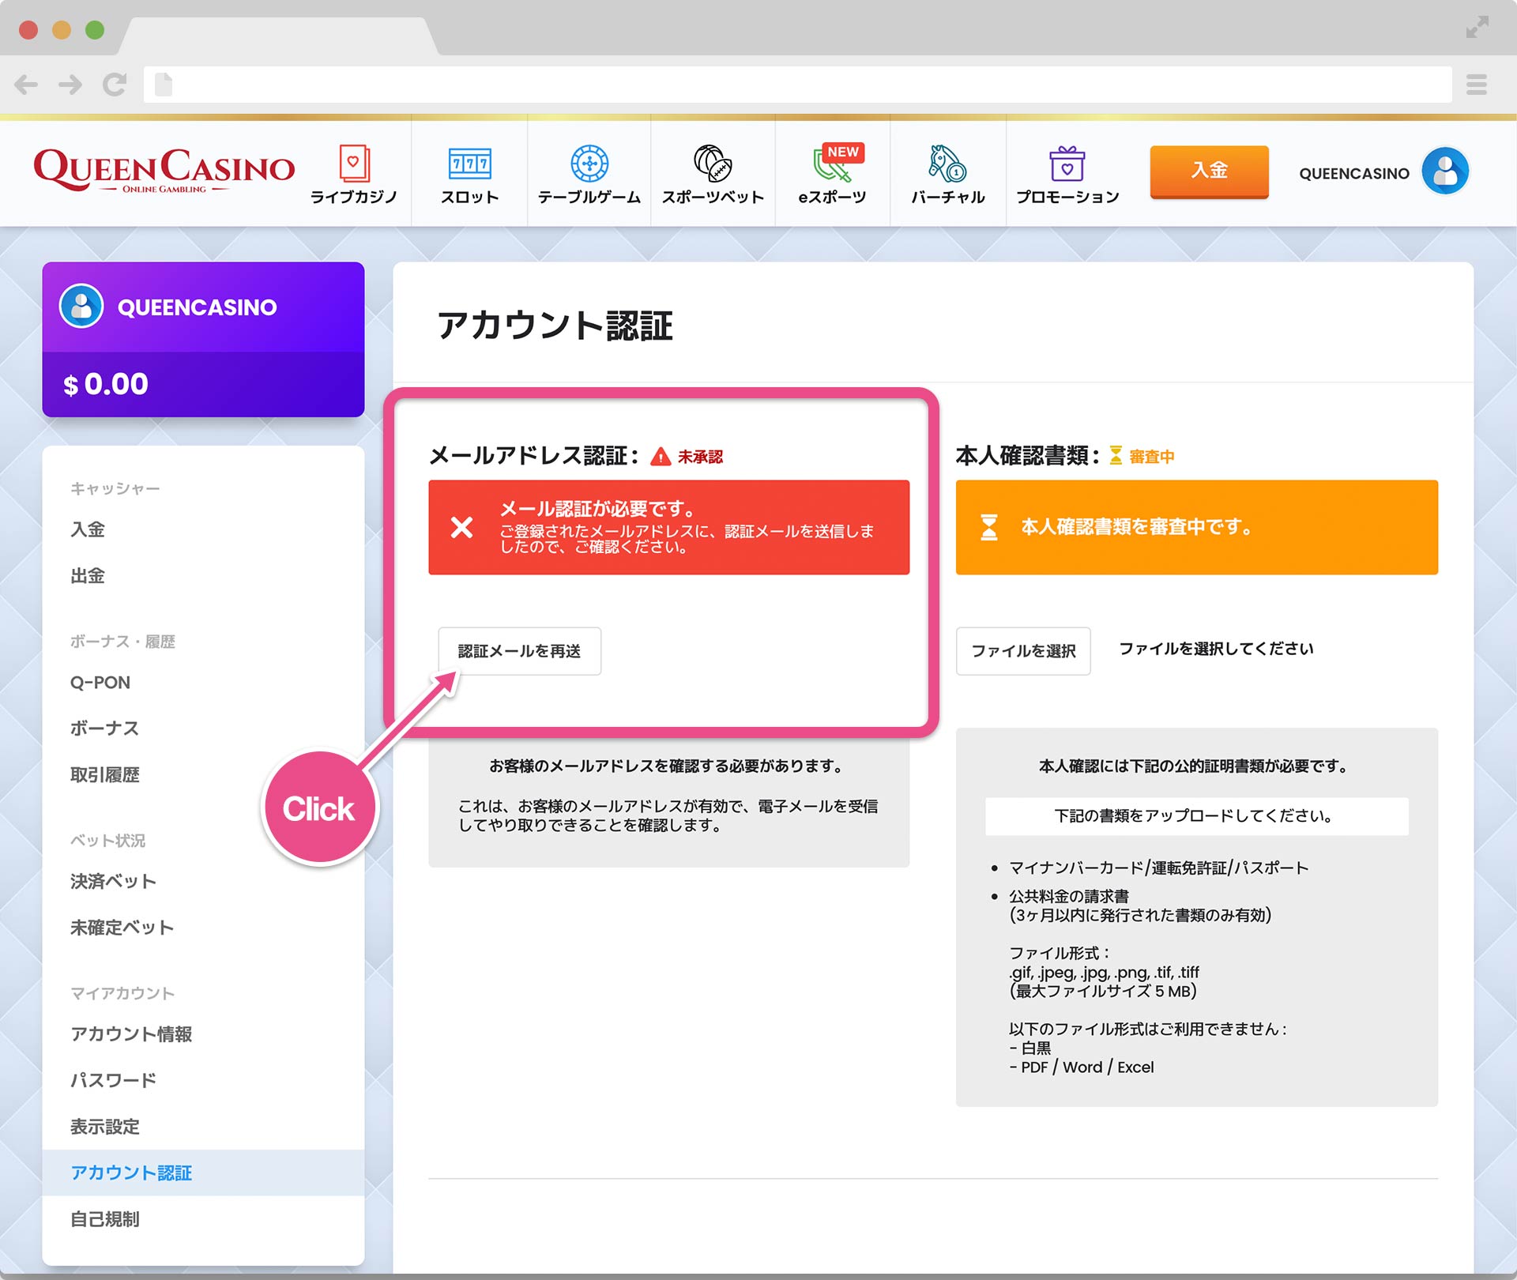1517x1280 pixels.
Task: Click the warning triangle next to 未承認
Action: (661, 457)
